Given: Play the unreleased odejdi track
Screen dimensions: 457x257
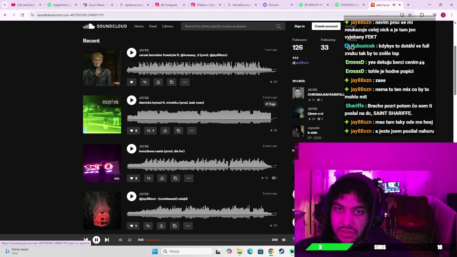Looking at the screenshot, I should click(x=131, y=196).
